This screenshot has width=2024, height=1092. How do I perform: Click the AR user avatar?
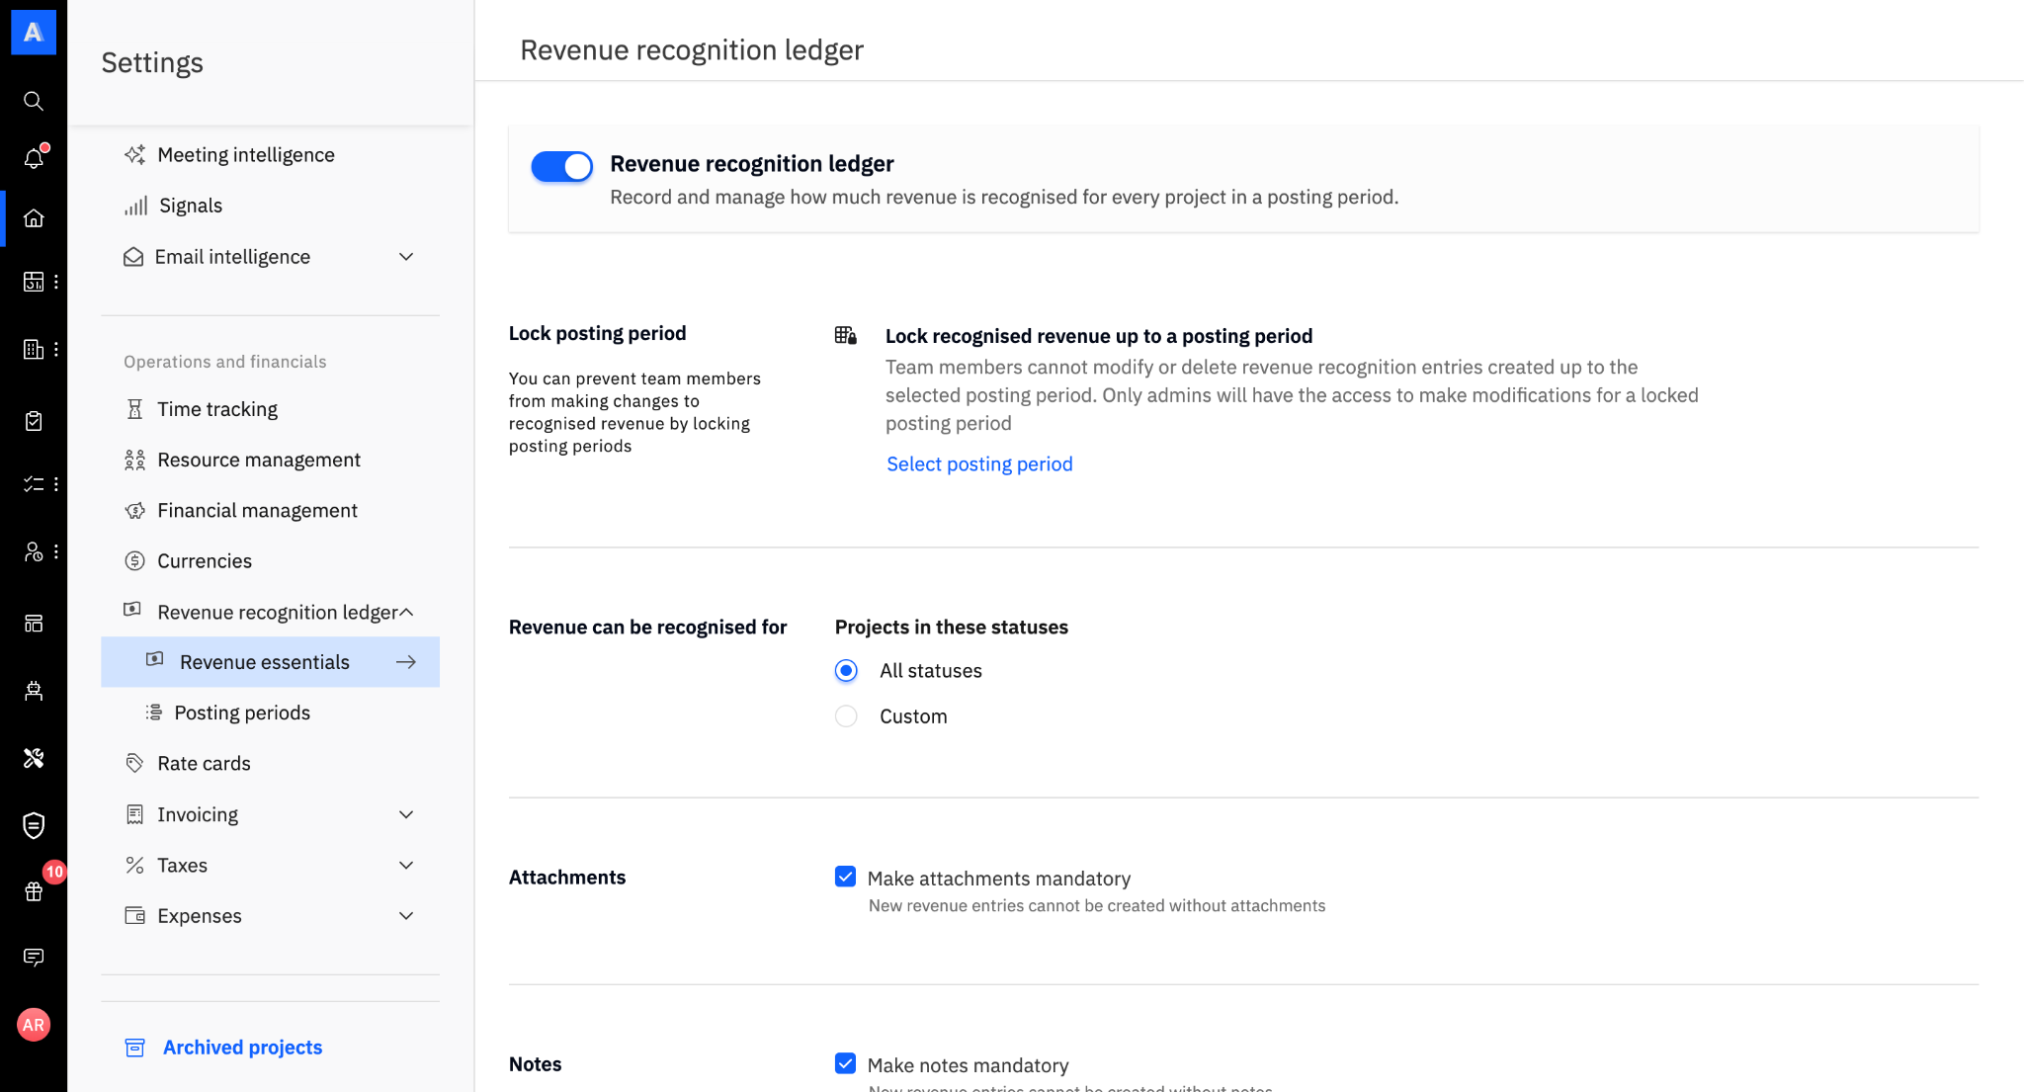(34, 1025)
